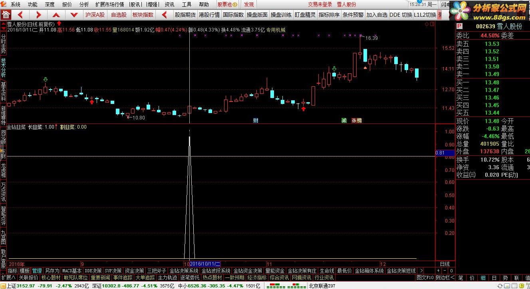Screen dimensions: 530x289
Task: Open the 工具 menu
Action: click(x=187, y=4)
